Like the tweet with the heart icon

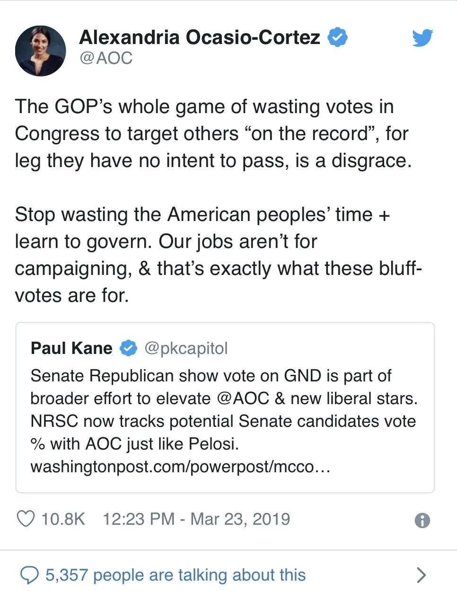pos(26,519)
